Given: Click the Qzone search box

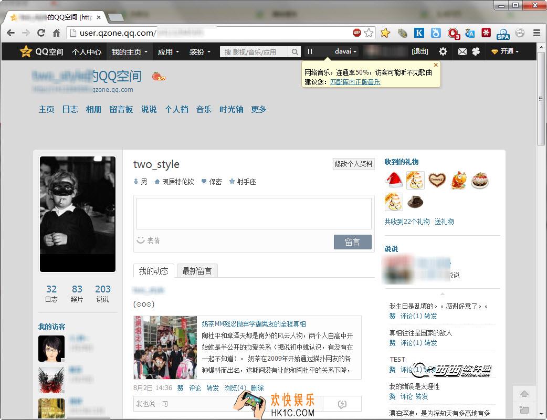Looking at the screenshot, I should click(x=254, y=52).
